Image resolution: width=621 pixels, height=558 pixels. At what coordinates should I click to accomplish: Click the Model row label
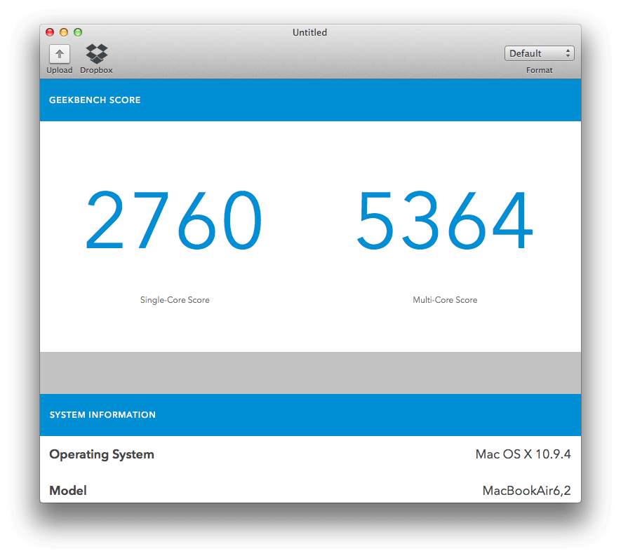pyautogui.click(x=68, y=491)
